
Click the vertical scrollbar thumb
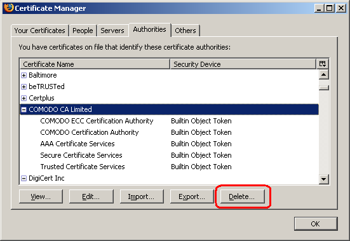point(324,88)
